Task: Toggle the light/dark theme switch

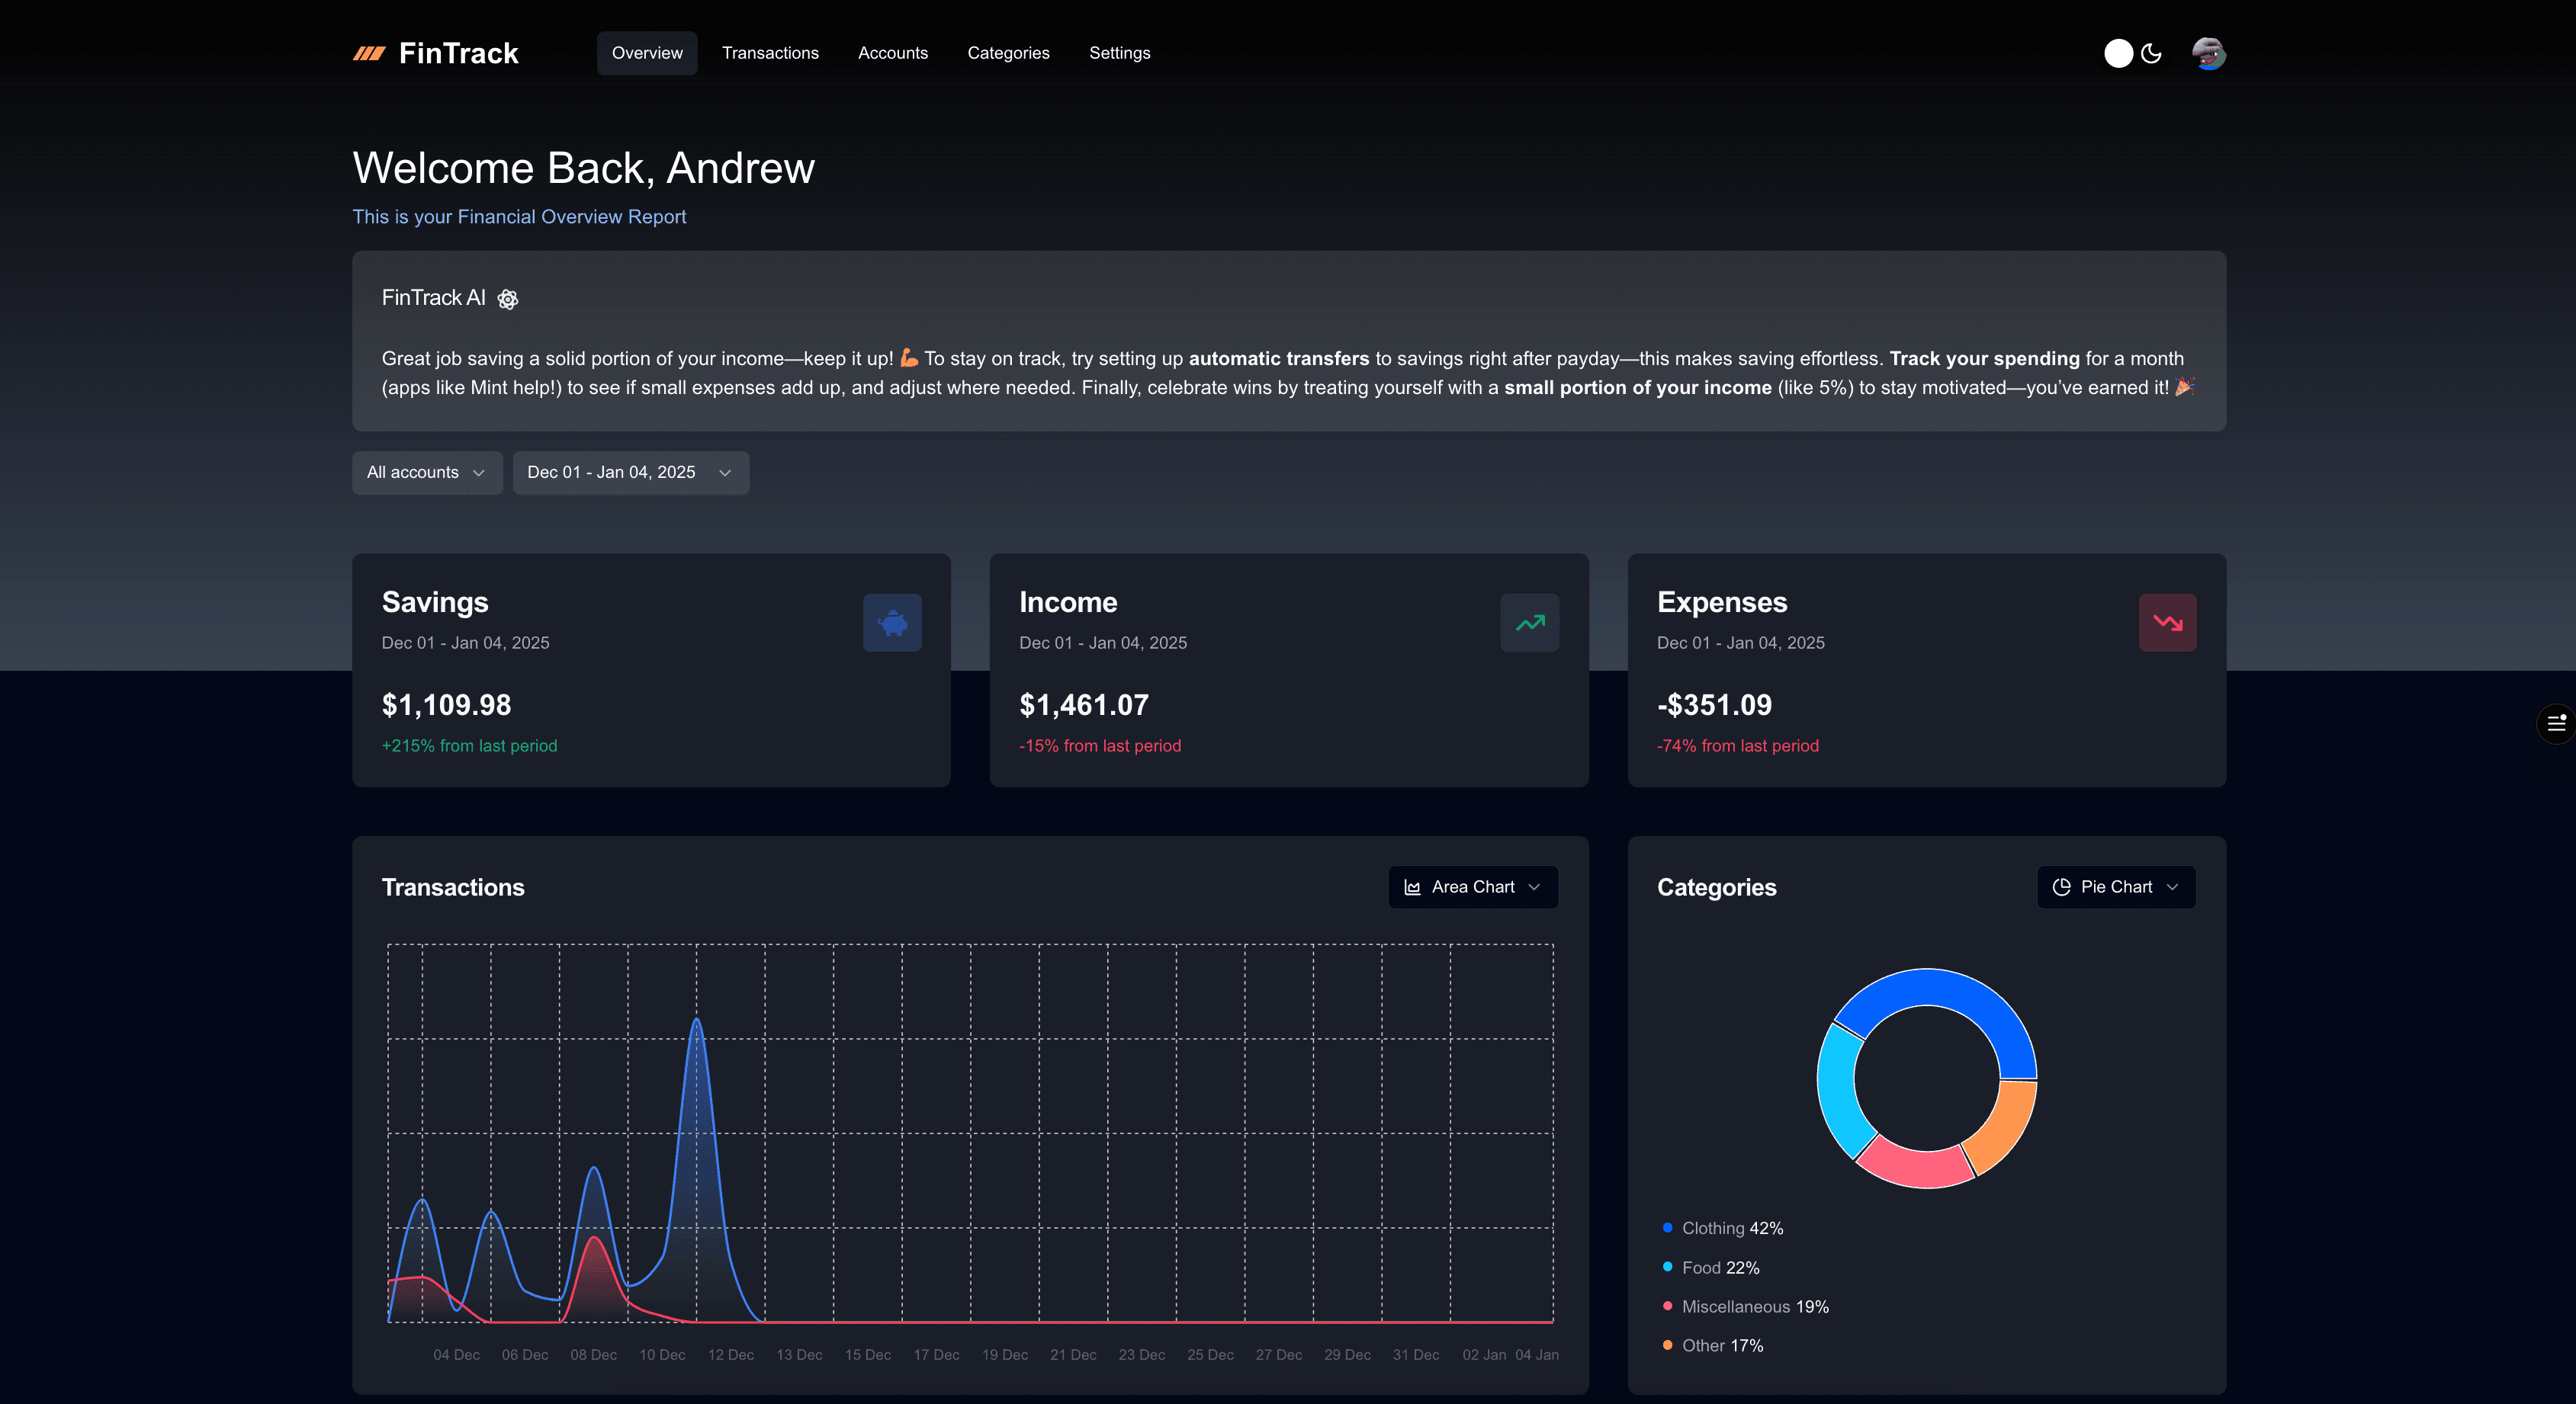Action: (x=2119, y=53)
